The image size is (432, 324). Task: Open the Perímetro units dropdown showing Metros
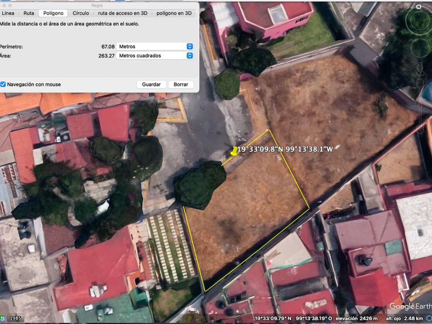coord(155,46)
